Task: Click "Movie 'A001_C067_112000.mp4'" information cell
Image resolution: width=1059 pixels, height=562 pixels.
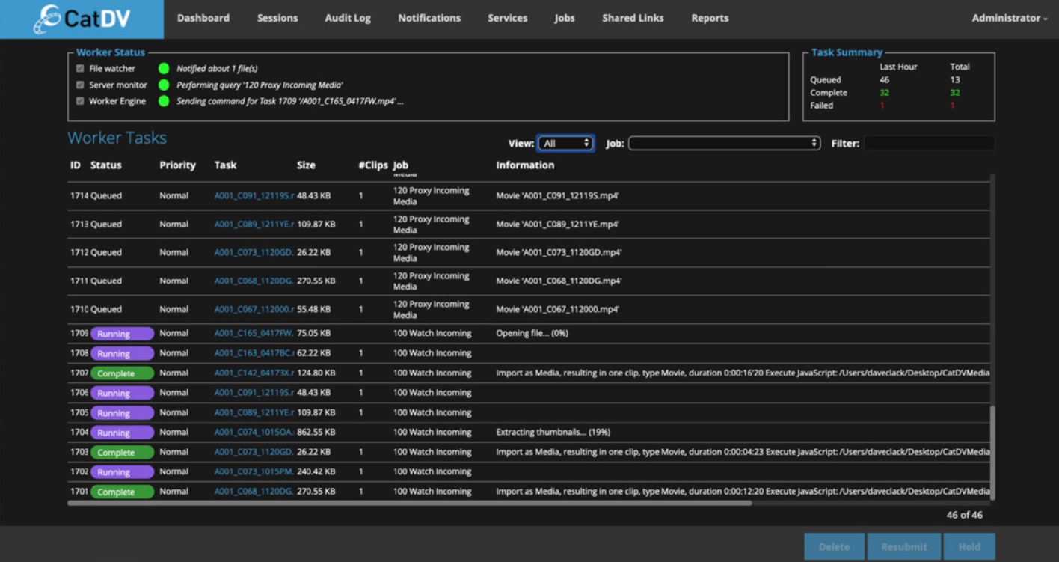Action: click(558, 310)
